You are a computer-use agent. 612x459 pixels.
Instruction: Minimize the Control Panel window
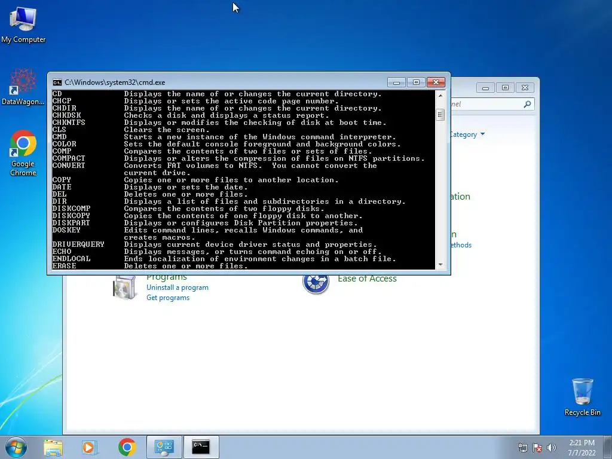click(x=485, y=88)
